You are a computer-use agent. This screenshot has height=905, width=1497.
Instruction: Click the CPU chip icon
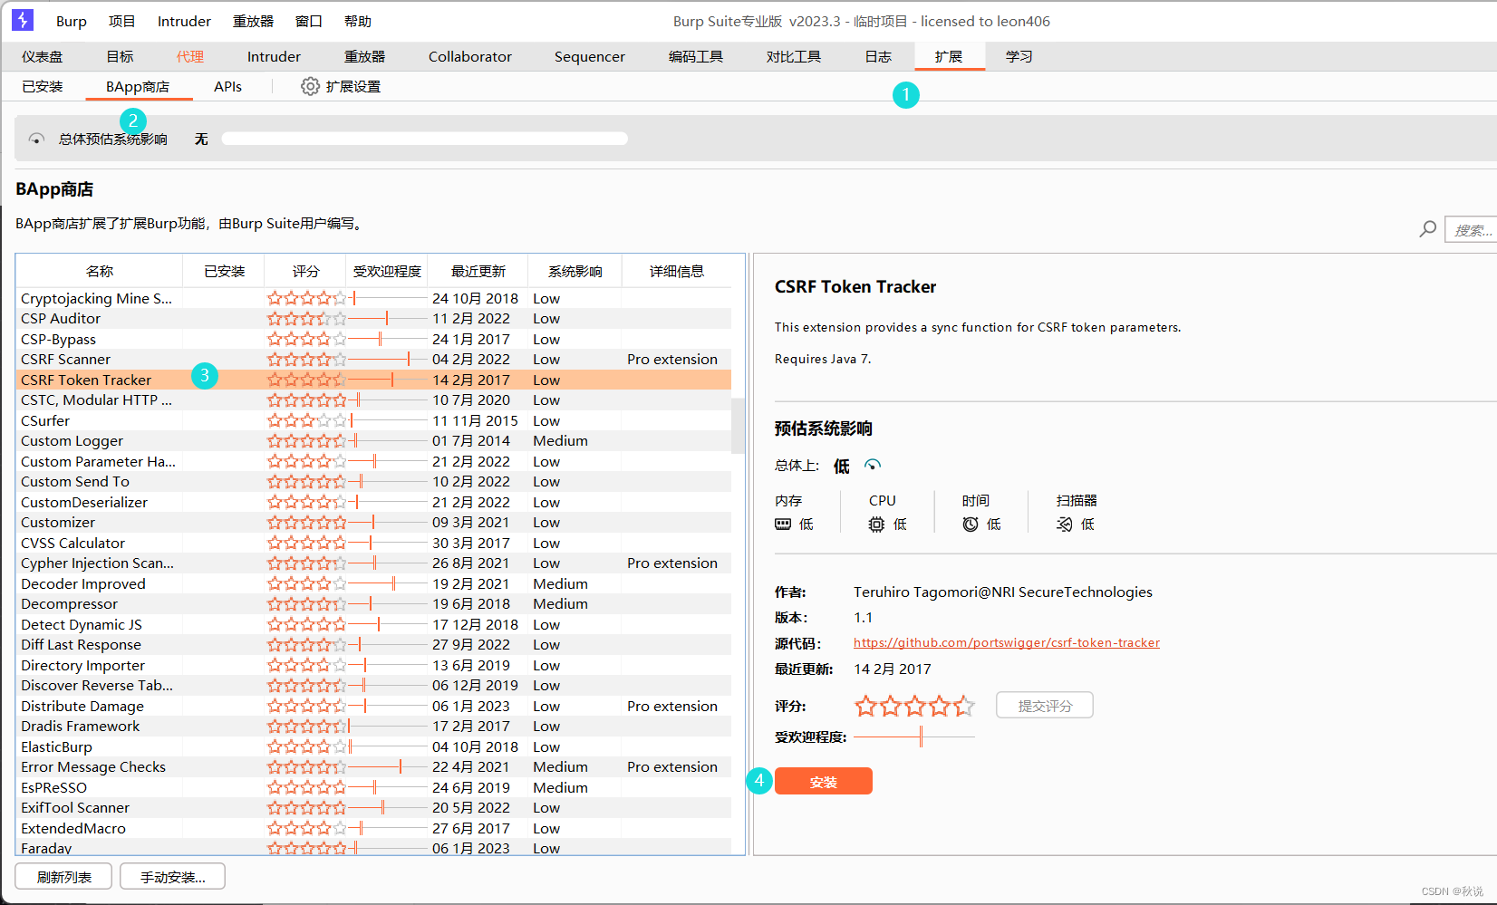[x=876, y=524]
